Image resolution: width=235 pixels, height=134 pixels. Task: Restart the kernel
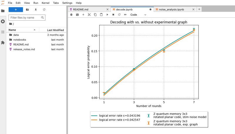pyautogui.click(x=119, y=15)
